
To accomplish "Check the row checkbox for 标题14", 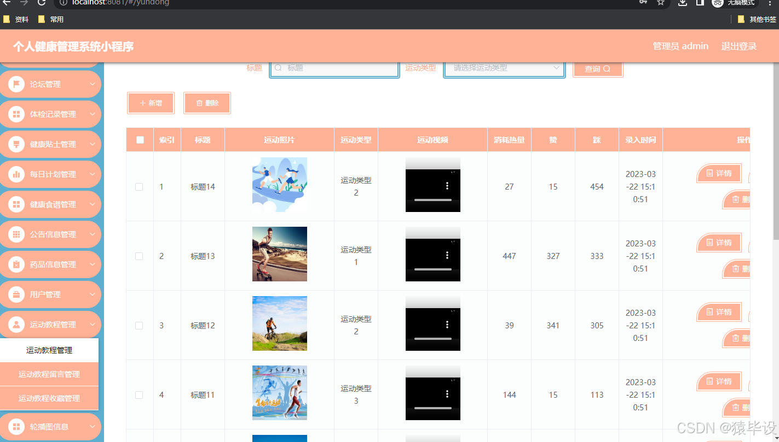I will click(x=139, y=187).
